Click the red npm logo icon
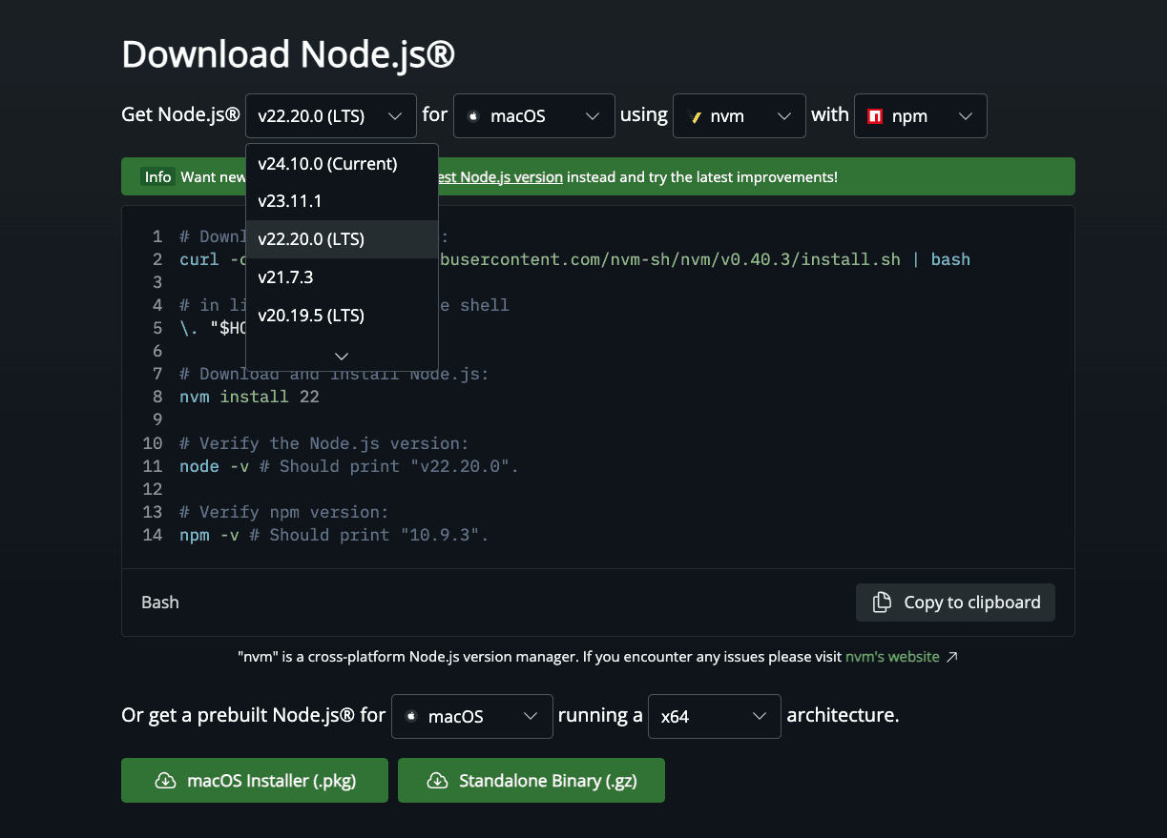Image resolution: width=1167 pixels, height=838 pixels. click(875, 116)
